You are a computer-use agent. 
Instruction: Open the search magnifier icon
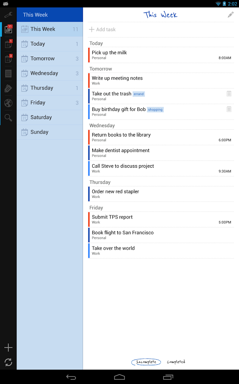tap(9, 118)
